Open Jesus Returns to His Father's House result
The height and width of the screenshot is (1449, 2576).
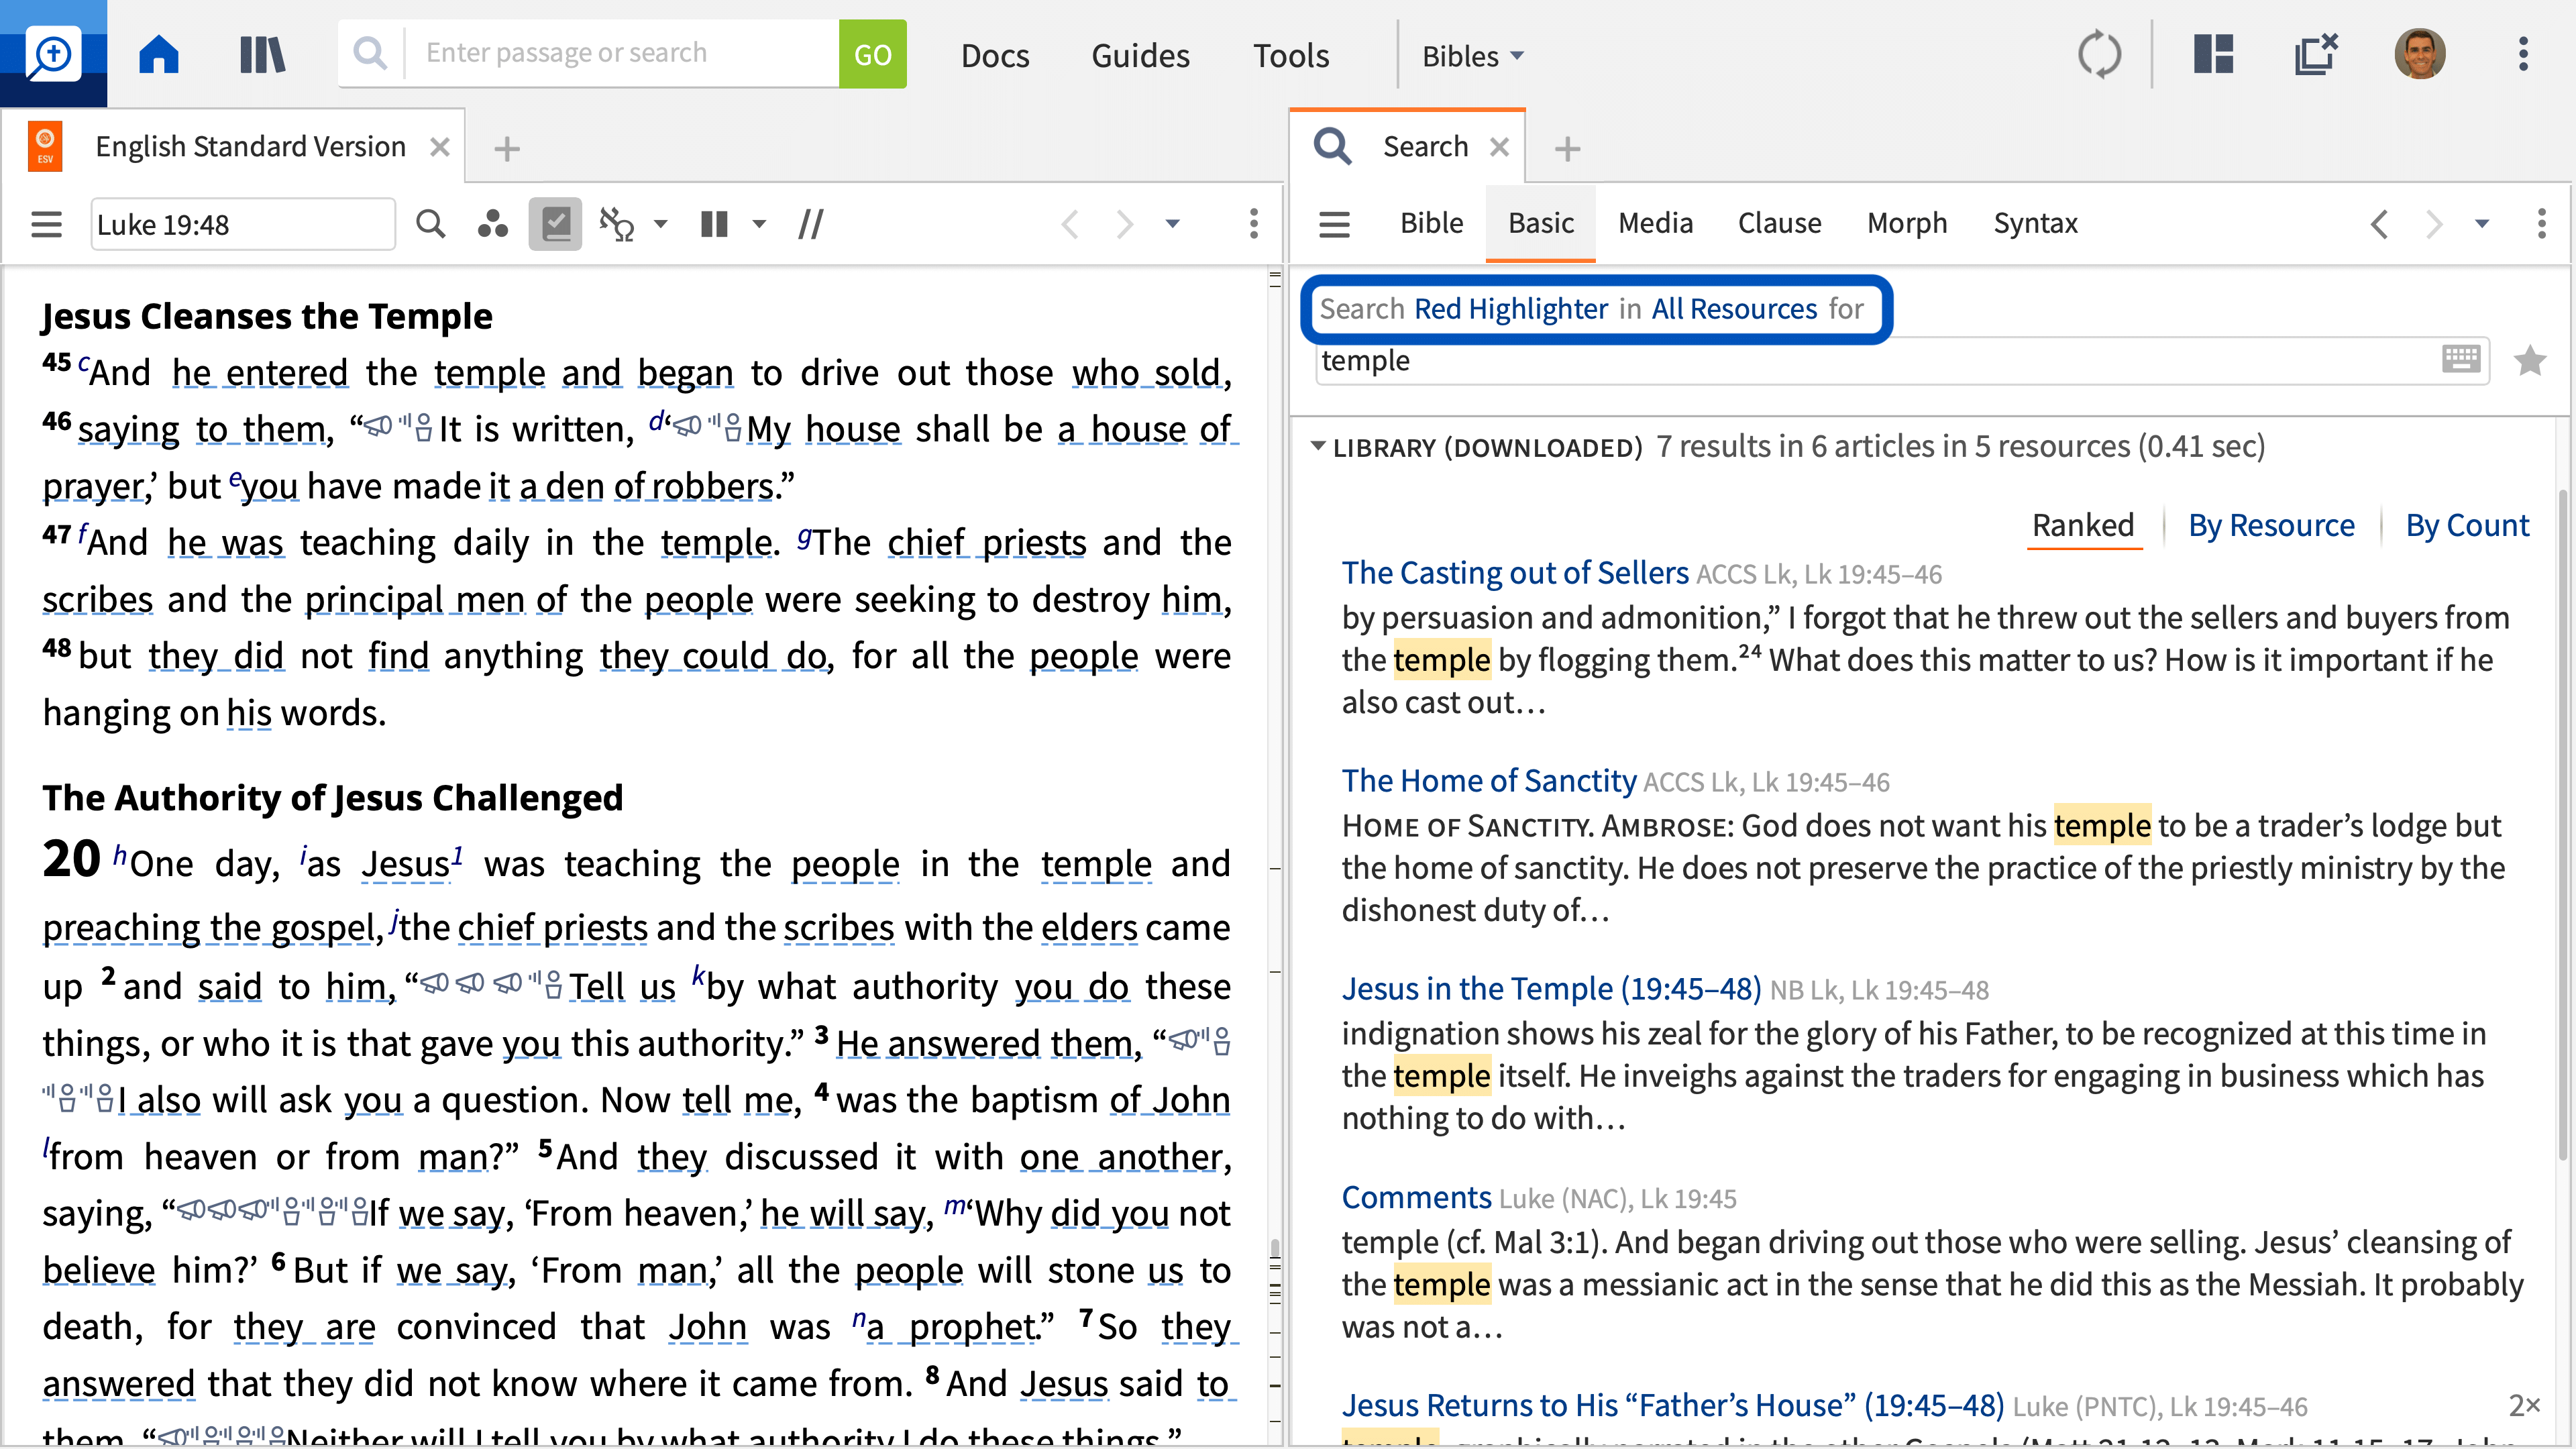point(1672,1406)
